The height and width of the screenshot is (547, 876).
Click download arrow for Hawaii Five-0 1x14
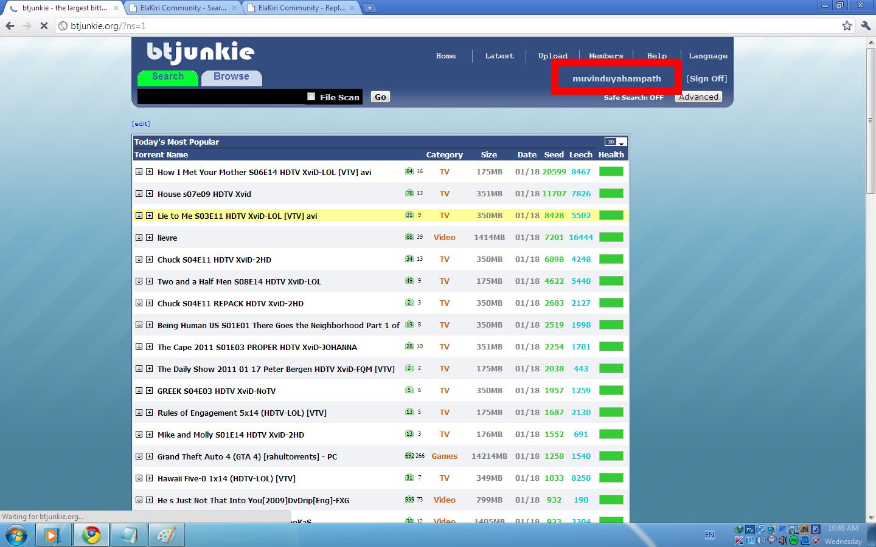pos(139,478)
